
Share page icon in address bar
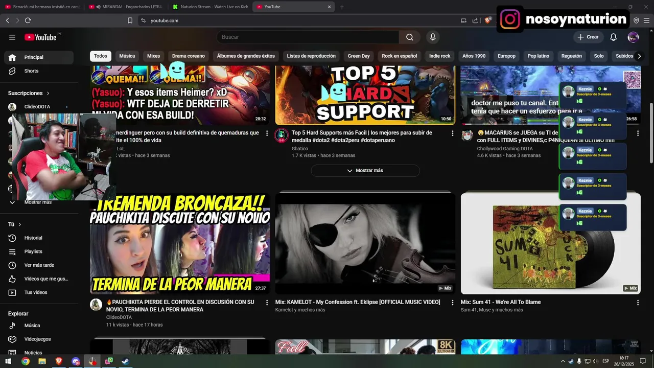(x=475, y=20)
